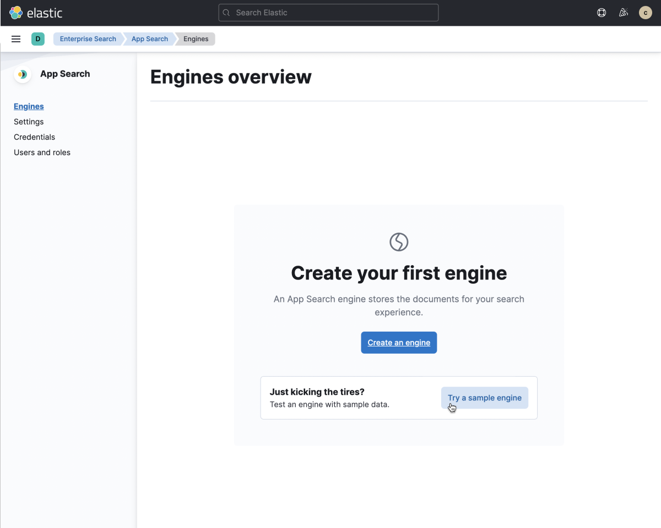Click the Engines overview page title

pos(230,76)
